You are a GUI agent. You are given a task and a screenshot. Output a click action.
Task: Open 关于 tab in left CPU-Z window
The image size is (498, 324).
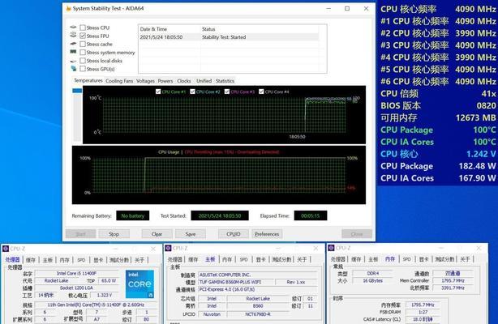pos(140,260)
